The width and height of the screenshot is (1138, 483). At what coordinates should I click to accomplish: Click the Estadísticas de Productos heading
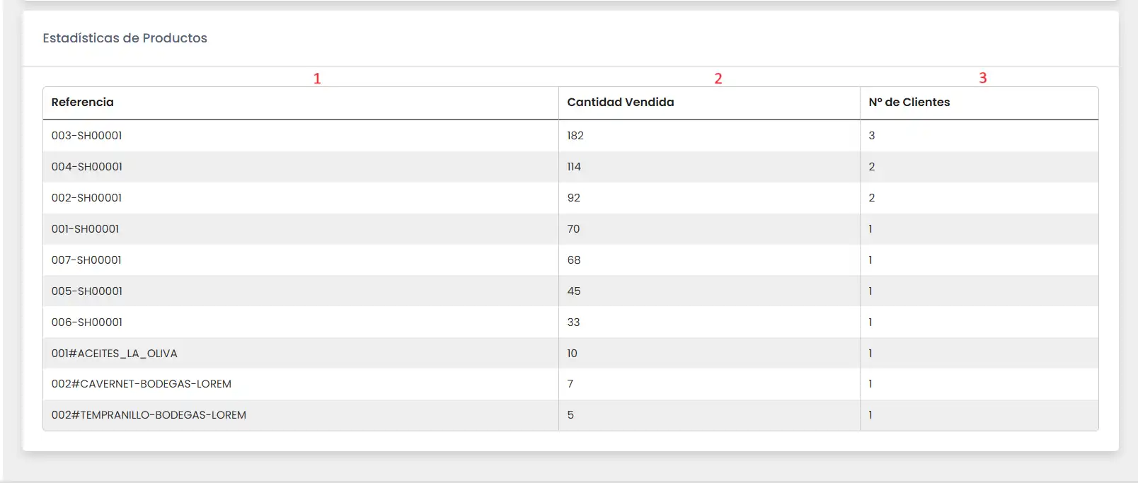[125, 38]
